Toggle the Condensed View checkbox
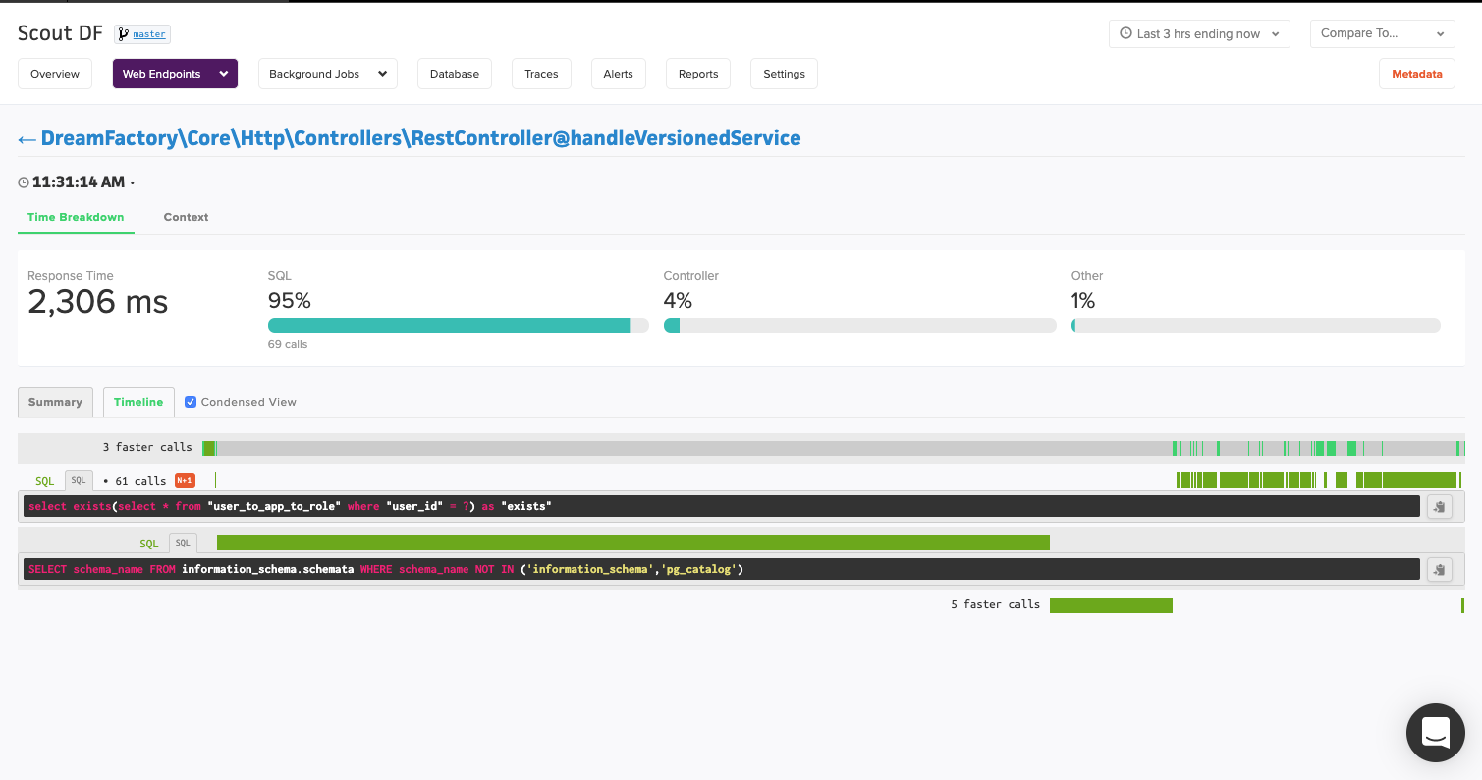Screen dimensions: 1482x780 [x=191, y=402]
